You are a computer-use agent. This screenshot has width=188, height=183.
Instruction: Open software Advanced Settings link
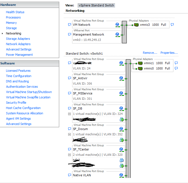tap(19, 124)
